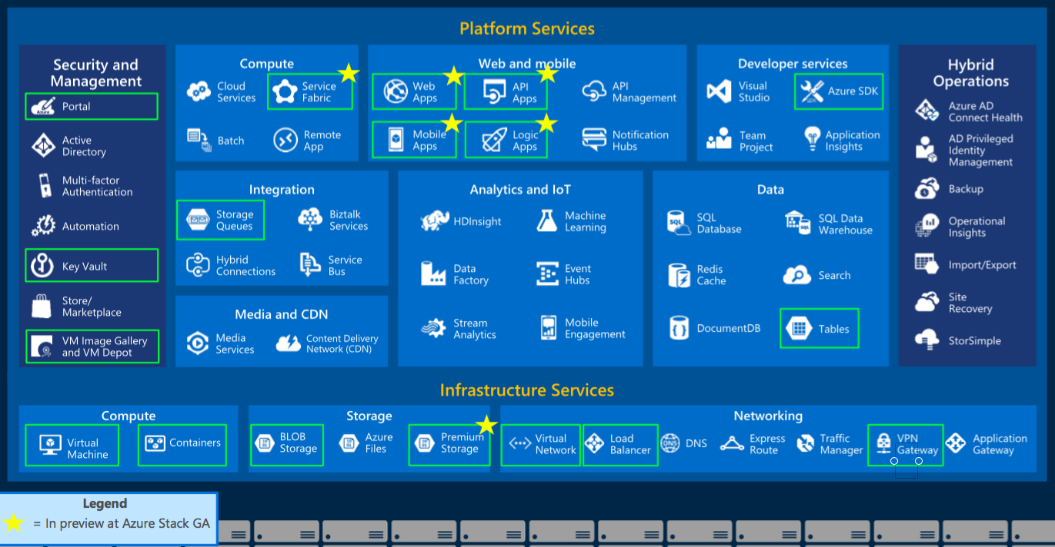Select the Team Project icon

point(719,140)
